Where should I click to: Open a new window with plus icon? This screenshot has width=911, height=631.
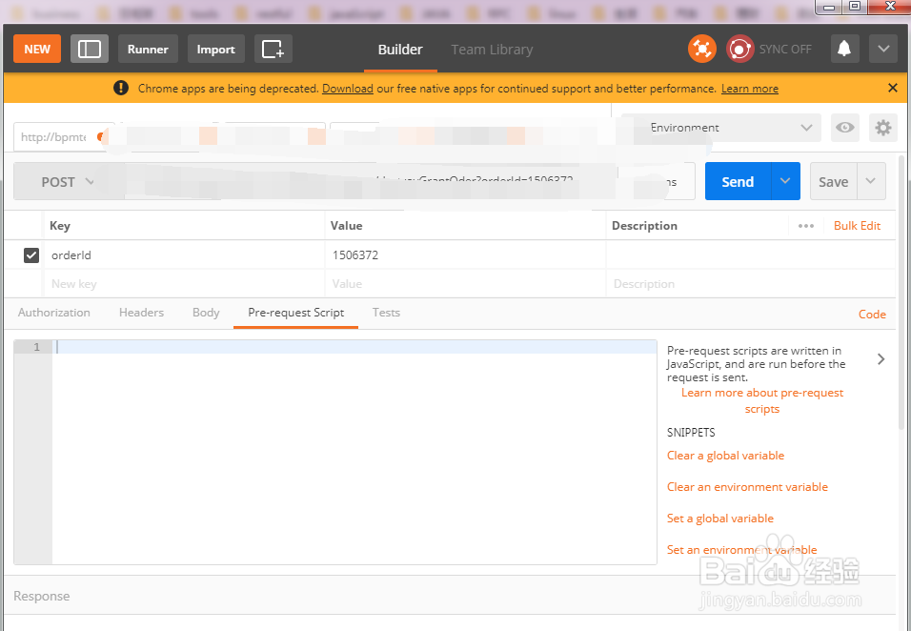pos(273,49)
